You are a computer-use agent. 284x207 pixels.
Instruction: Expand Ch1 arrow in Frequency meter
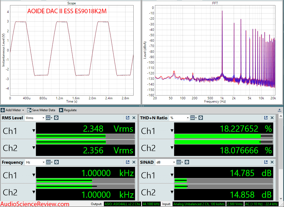pyautogui.click(x=34, y=175)
